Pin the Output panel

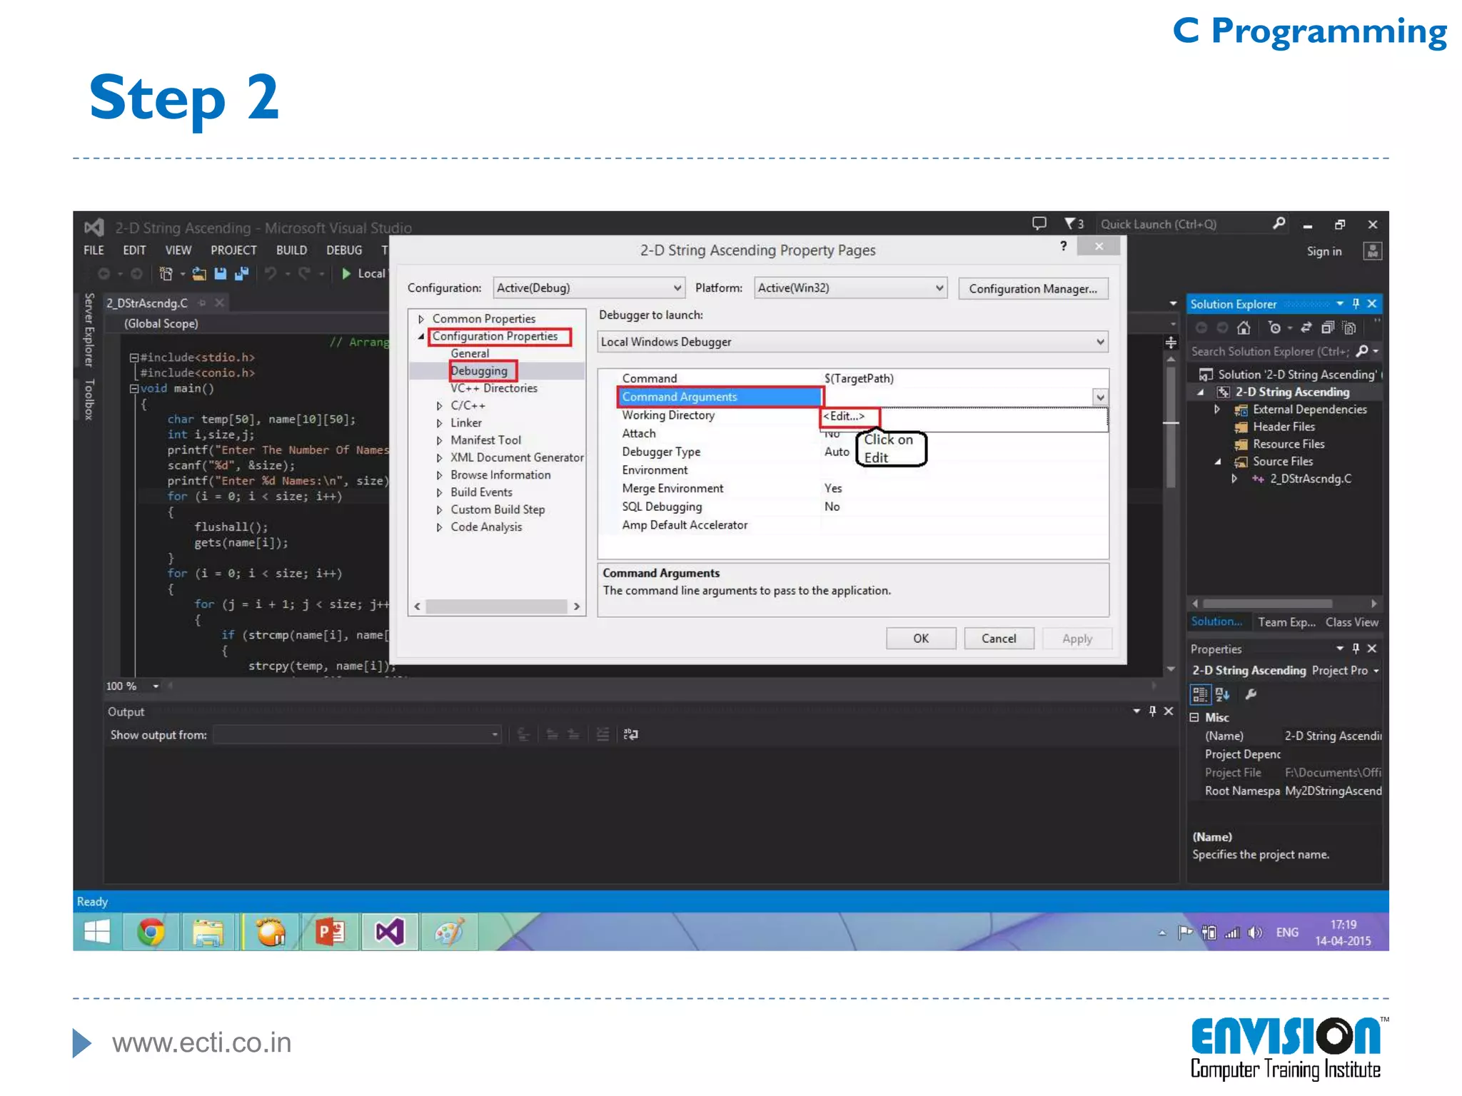[x=1152, y=711]
